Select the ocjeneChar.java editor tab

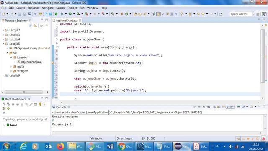tap(67, 21)
